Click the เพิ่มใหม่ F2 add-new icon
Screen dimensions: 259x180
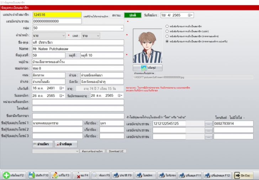(x=6, y=175)
